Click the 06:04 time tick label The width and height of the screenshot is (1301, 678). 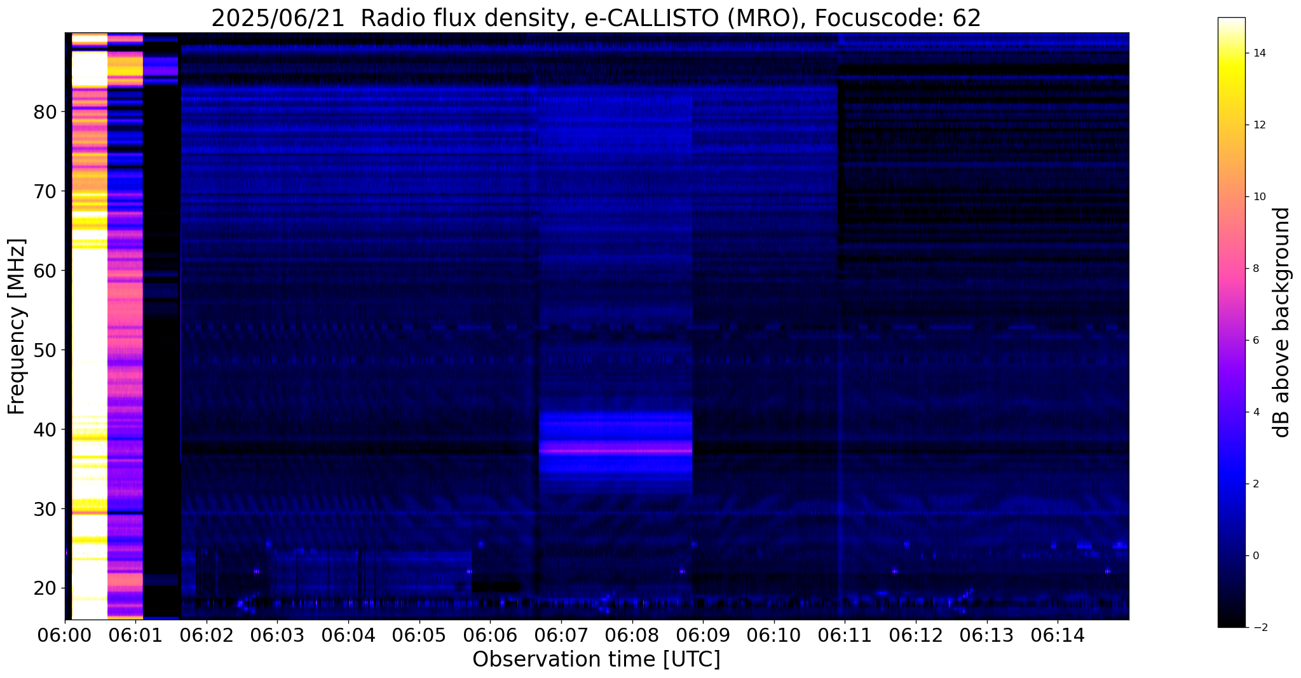pos(348,634)
